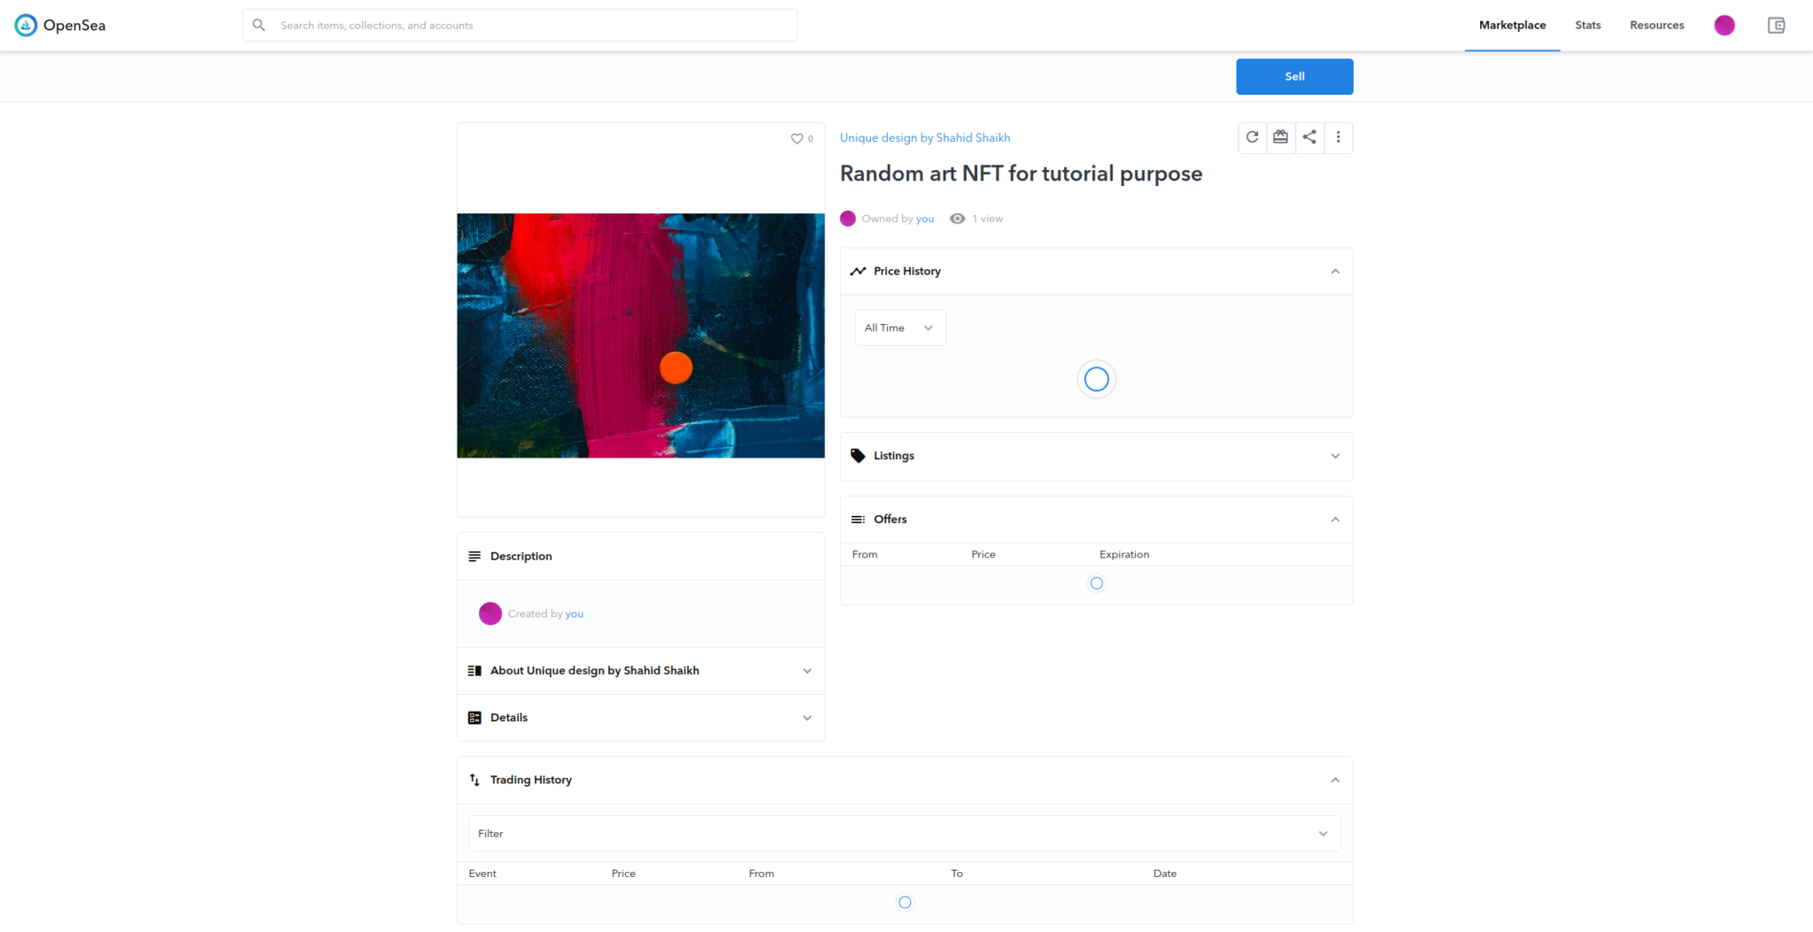Click the 'you' link after Owned by

point(925,219)
